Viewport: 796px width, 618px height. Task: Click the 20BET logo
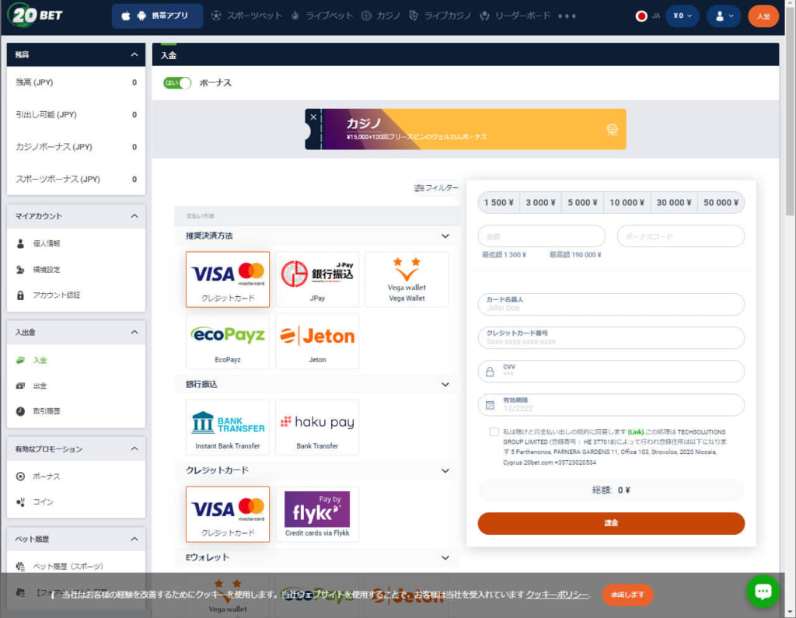point(36,16)
